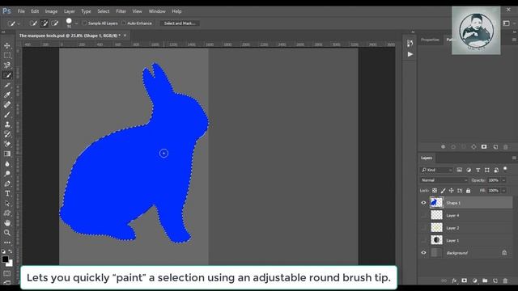The width and height of the screenshot is (518, 291).
Task: Choose Subtract from selection mode
Action: (x=55, y=23)
